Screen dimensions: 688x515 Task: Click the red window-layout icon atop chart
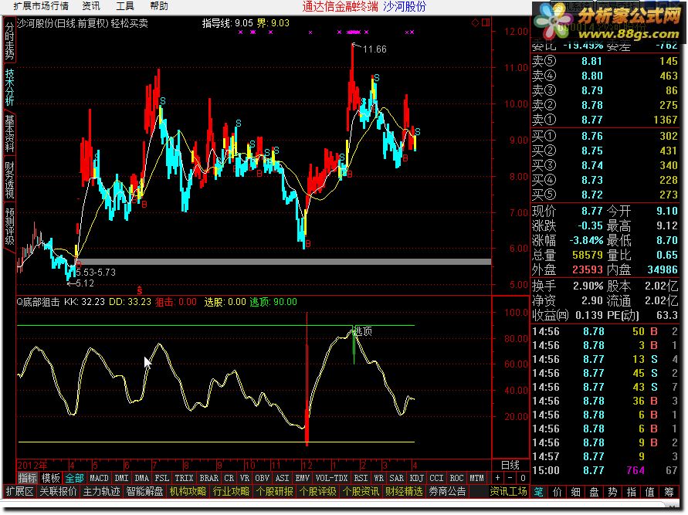pyautogui.click(x=486, y=23)
